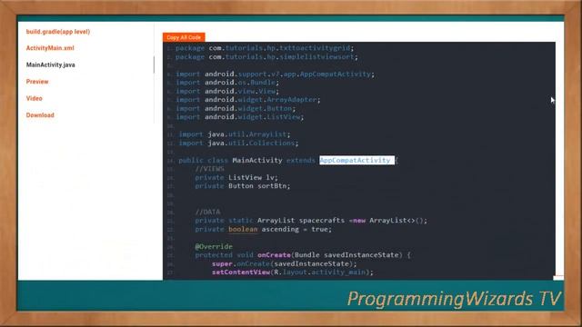This screenshot has height=327, width=582.
Task: Click the Copy All Code button
Action: tap(184, 37)
